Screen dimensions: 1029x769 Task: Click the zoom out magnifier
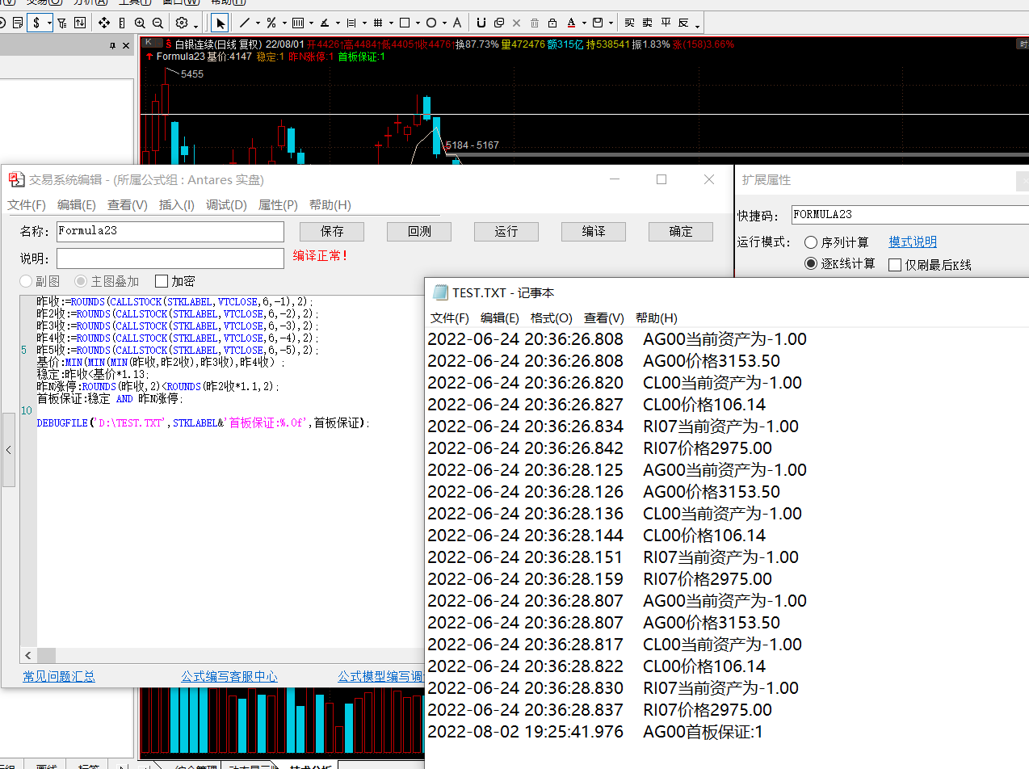point(157,23)
